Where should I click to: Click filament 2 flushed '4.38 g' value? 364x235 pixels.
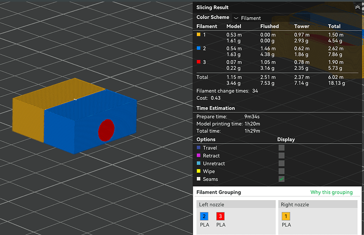click(x=267, y=54)
